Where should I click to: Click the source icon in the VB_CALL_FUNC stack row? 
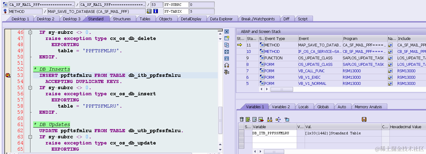tap(262, 71)
